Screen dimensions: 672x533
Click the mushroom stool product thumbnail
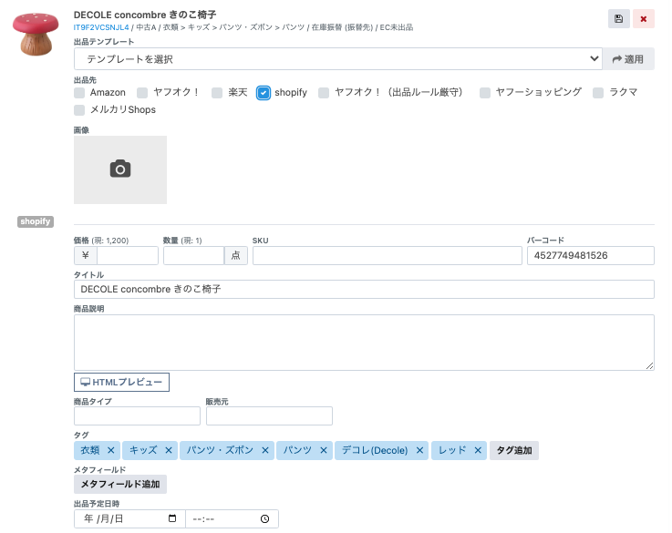coord(36,35)
